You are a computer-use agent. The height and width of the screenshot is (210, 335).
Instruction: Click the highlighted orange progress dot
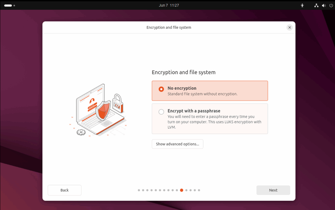point(182,190)
